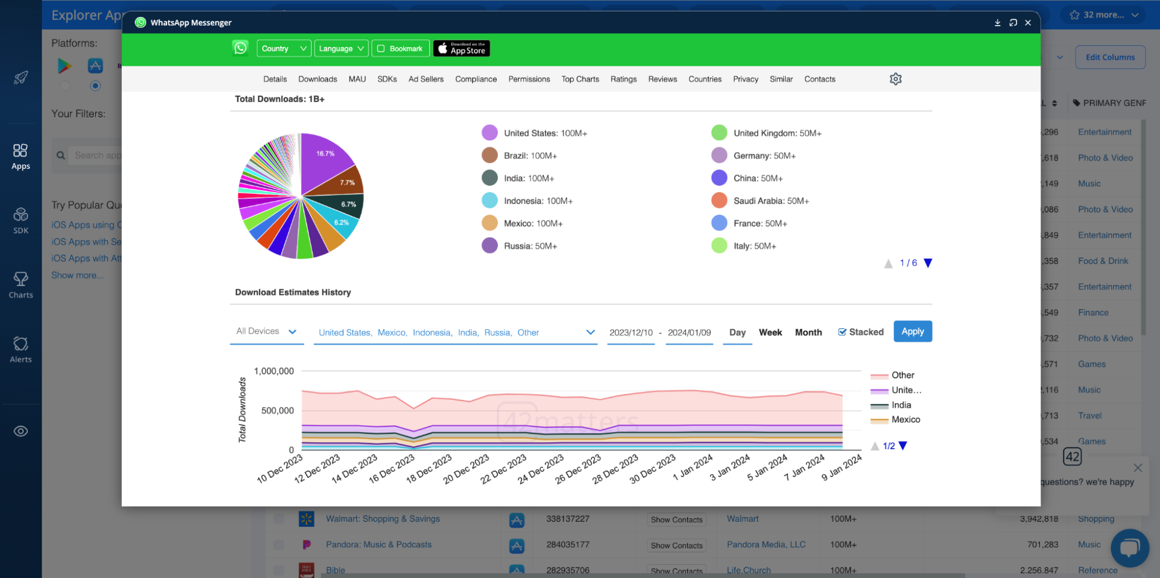This screenshot has height=578, width=1160.
Task: Check the Bookmark checkbox
Action: point(381,49)
